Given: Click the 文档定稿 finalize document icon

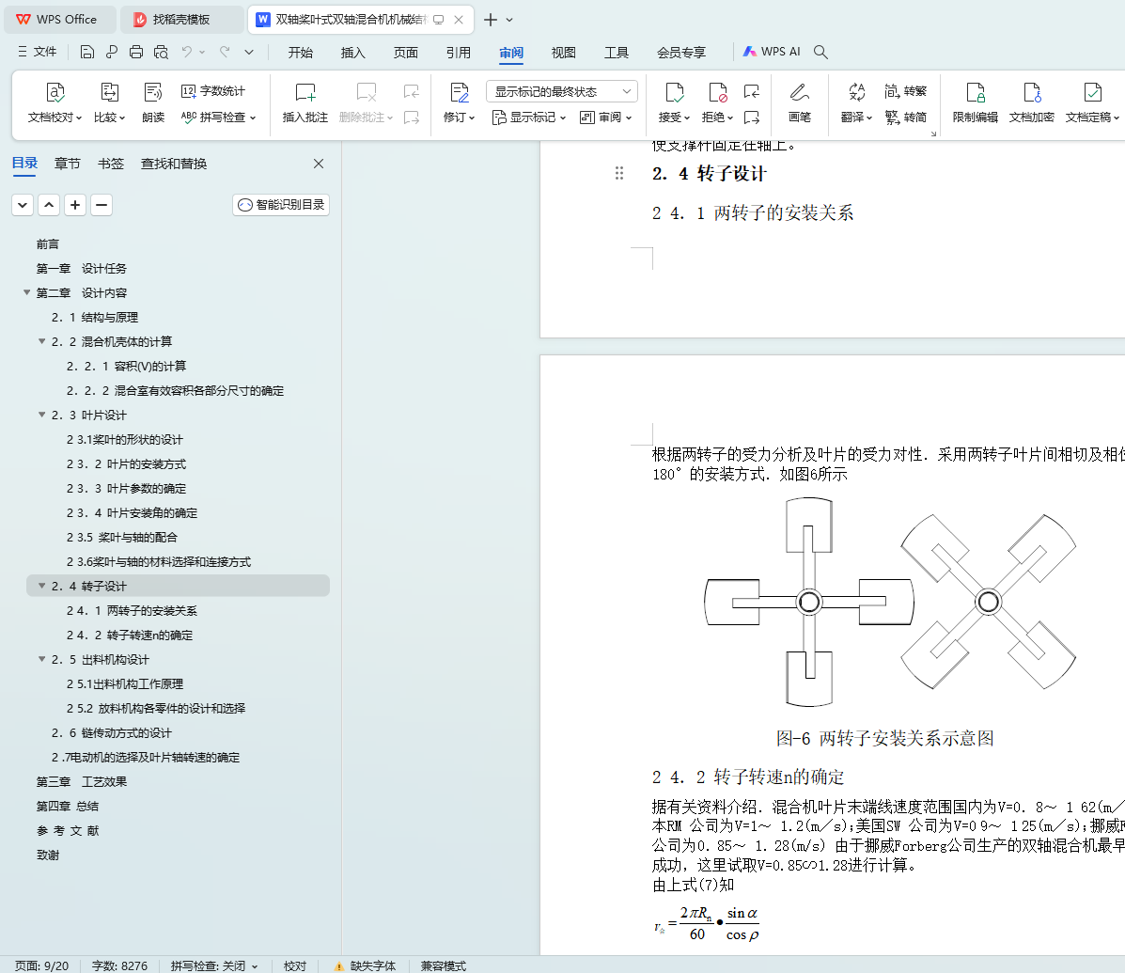Looking at the screenshot, I should point(1093,92).
